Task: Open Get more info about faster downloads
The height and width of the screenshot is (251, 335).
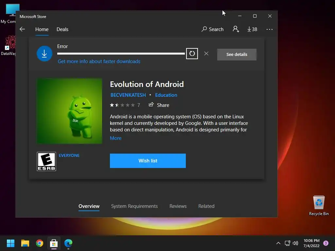Action: click(x=99, y=61)
